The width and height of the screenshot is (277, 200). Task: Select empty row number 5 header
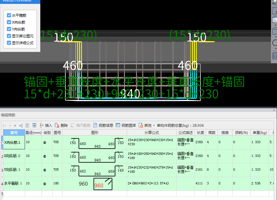[2, 194]
